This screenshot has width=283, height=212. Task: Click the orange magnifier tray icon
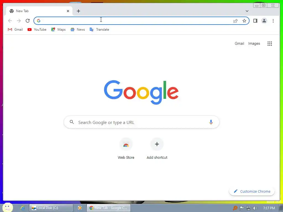235,208
